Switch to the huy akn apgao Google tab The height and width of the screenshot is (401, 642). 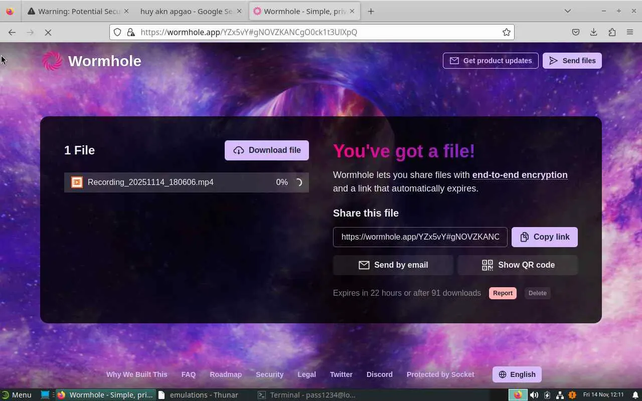coord(191,11)
